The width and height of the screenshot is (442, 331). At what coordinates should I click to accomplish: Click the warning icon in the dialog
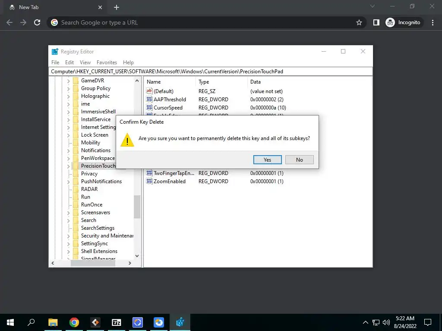pyautogui.click(x=127, y=140)
